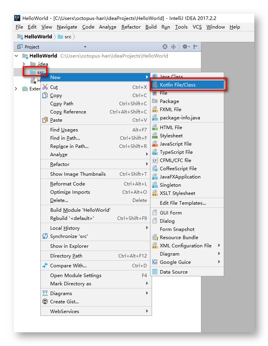Click the Data Source database icon

tap(155, 272)
